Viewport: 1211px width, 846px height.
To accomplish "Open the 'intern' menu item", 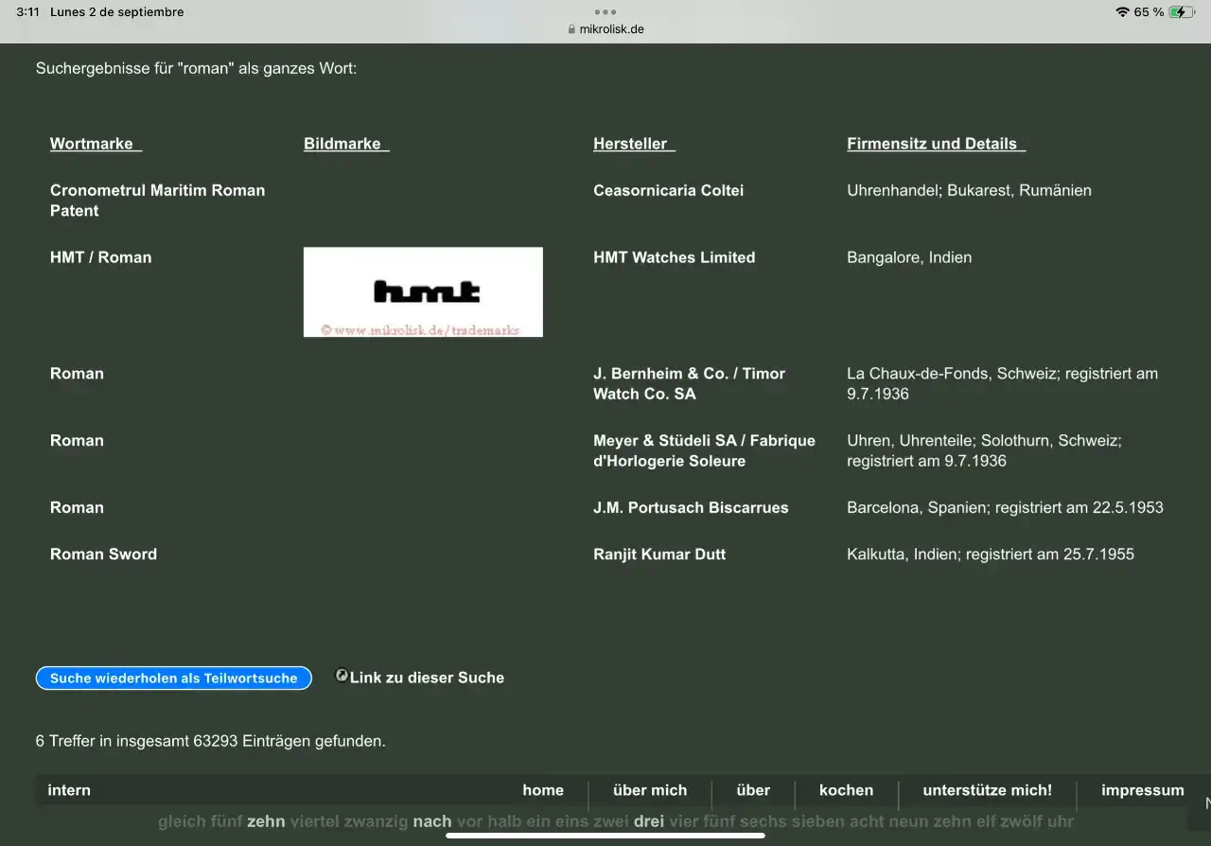I will point(69,790).
